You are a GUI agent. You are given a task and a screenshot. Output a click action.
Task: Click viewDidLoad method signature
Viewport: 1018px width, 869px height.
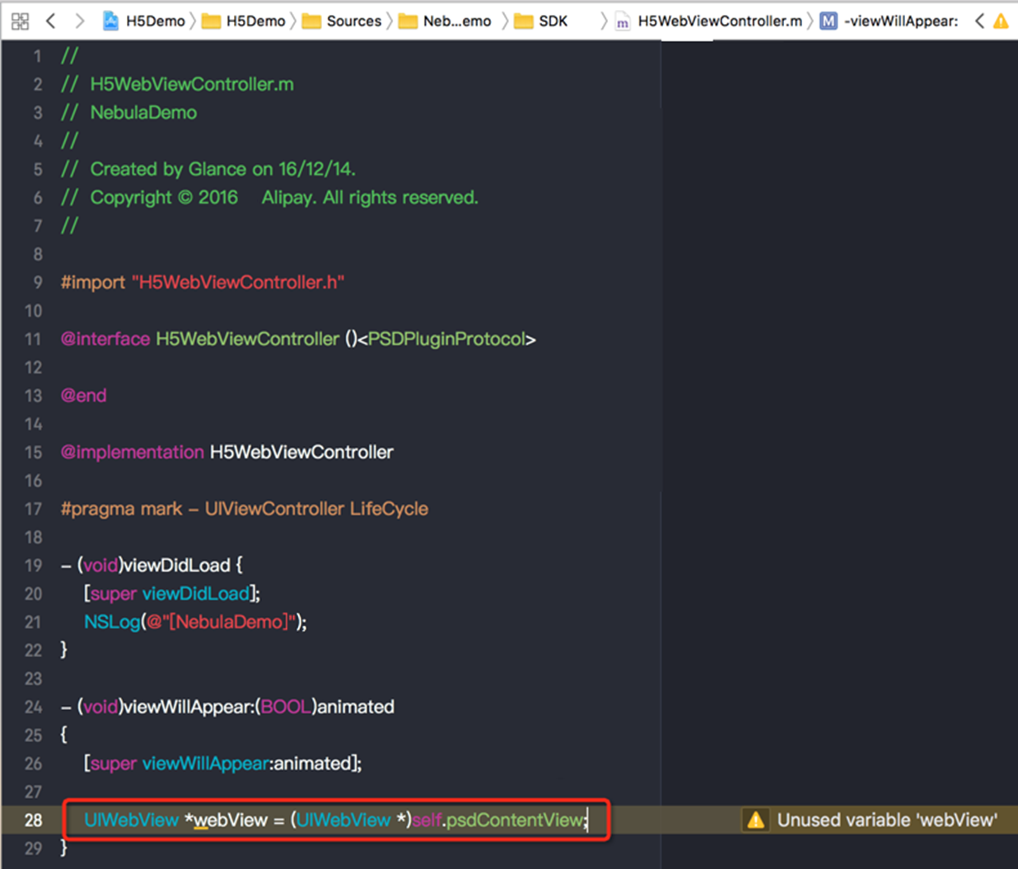[152, 565]
